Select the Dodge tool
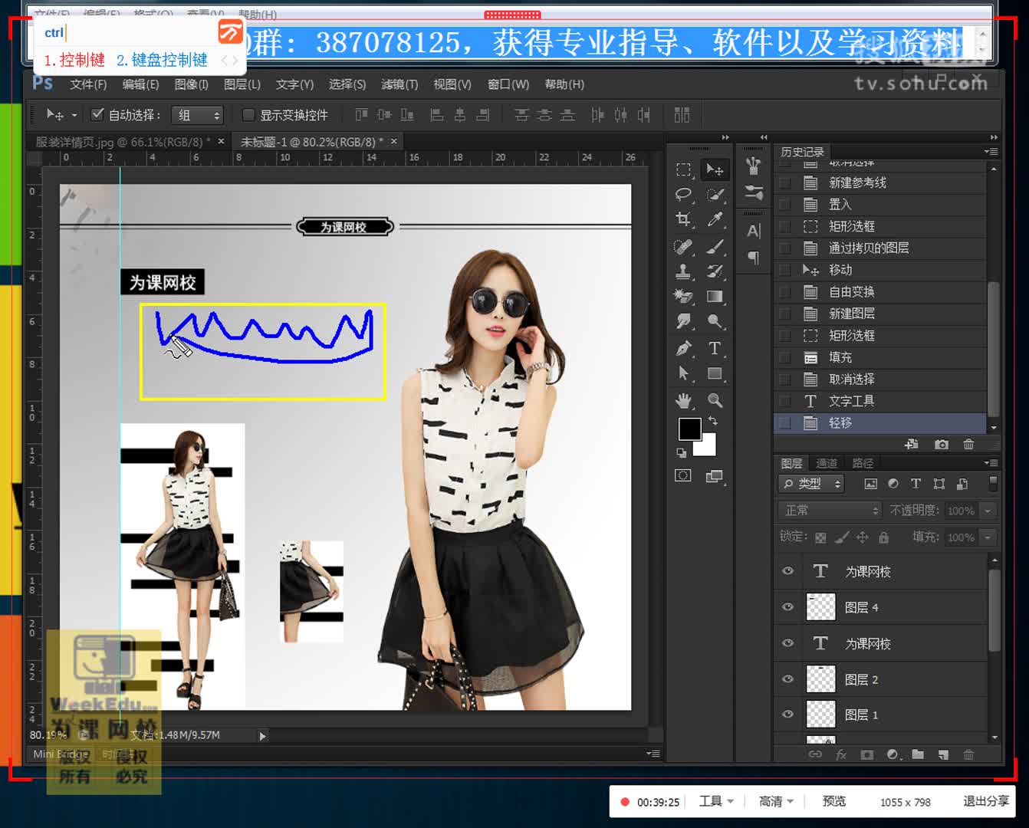 tap(715, 322)
